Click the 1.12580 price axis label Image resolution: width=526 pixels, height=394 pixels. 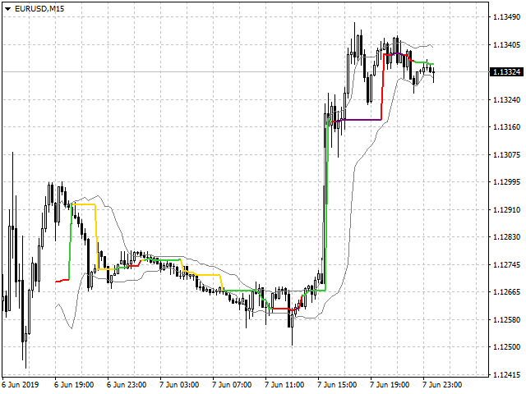click(506, 319)
